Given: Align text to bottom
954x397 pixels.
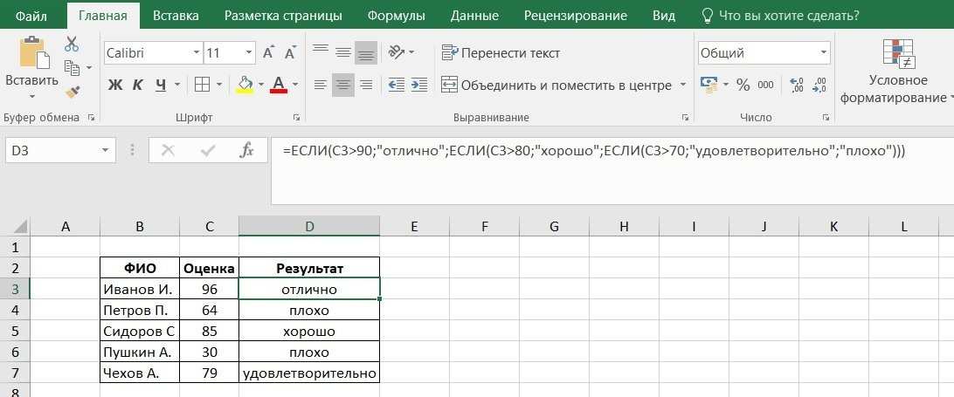Looking at the screenshot, I should pos(366,53).
